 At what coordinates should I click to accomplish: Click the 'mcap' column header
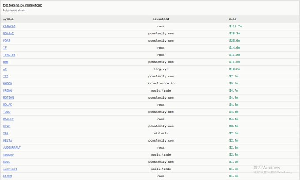pos(233,19)
